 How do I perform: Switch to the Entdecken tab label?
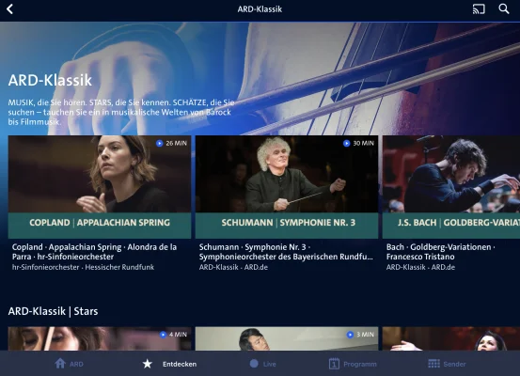point(180,364)
